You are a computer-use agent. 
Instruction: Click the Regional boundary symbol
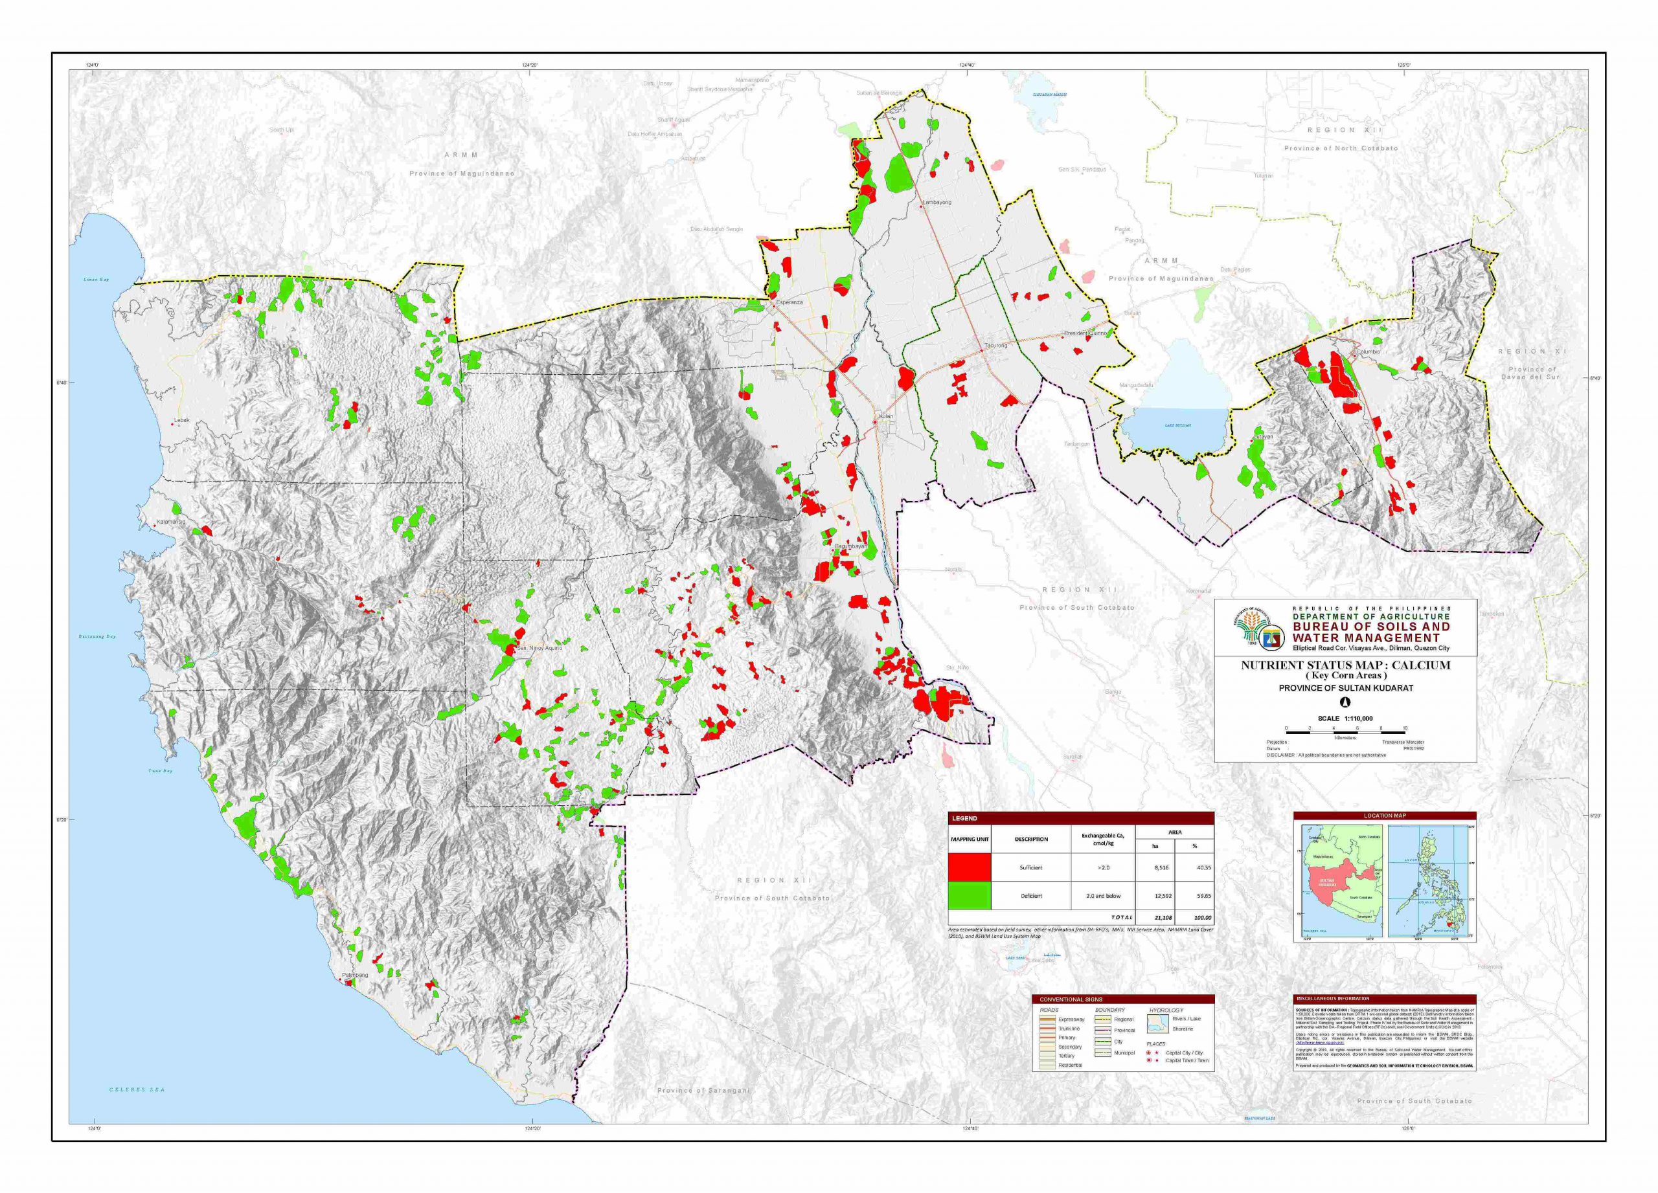tap(1103, 1020)
